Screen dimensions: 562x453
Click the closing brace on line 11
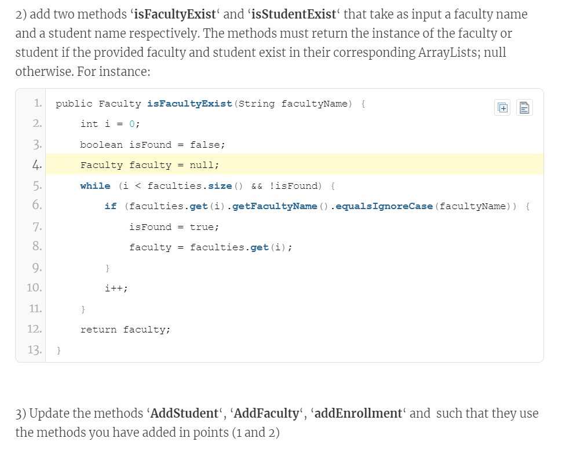click(x=82, y=309)
